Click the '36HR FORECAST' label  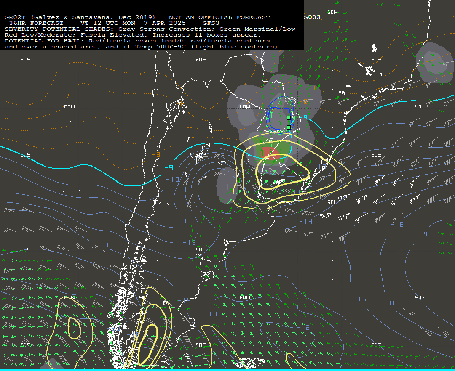coord(36,23)
